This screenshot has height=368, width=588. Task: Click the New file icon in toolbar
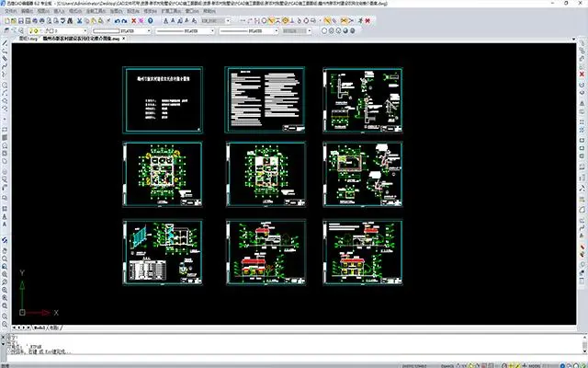pos(5,21)
